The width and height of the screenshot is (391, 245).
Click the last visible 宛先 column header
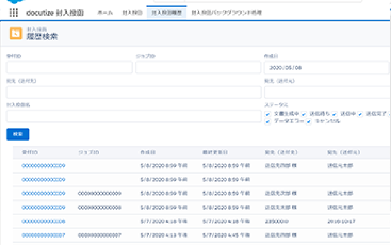[x=344, y=152]
